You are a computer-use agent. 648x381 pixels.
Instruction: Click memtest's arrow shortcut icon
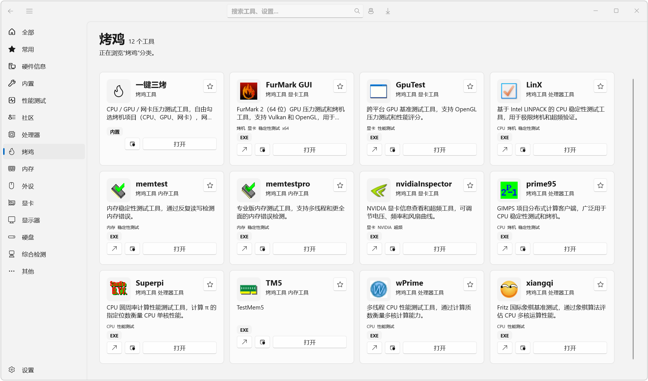pos(114,249)
